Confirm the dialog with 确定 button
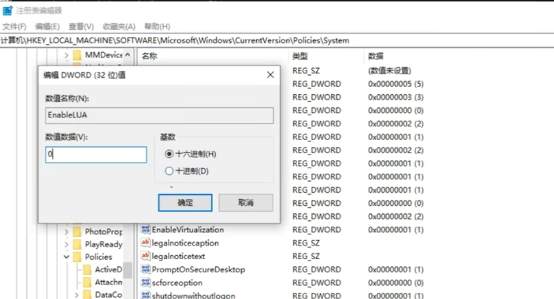The width and height of the screenshot is (554, 299). [185, 203]
